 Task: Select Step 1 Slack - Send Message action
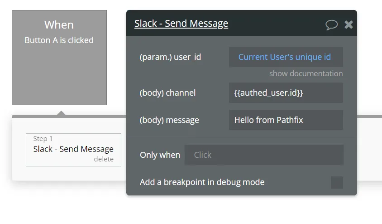74,150
